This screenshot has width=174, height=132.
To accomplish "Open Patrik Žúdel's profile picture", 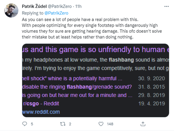I will (11, 10).
